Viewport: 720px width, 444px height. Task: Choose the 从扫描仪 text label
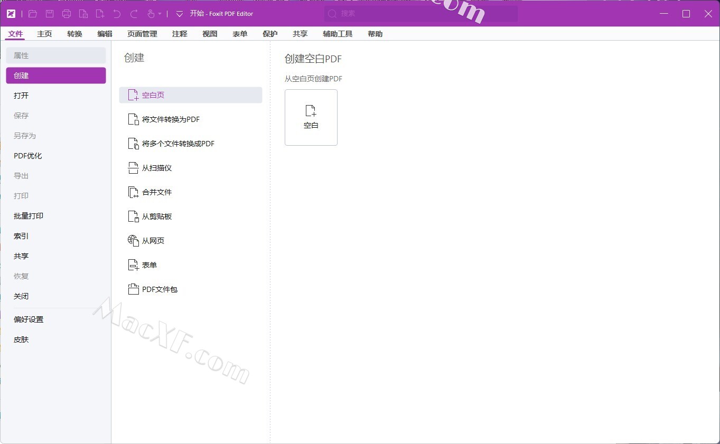pyautogui.click(x=157, y=168)
